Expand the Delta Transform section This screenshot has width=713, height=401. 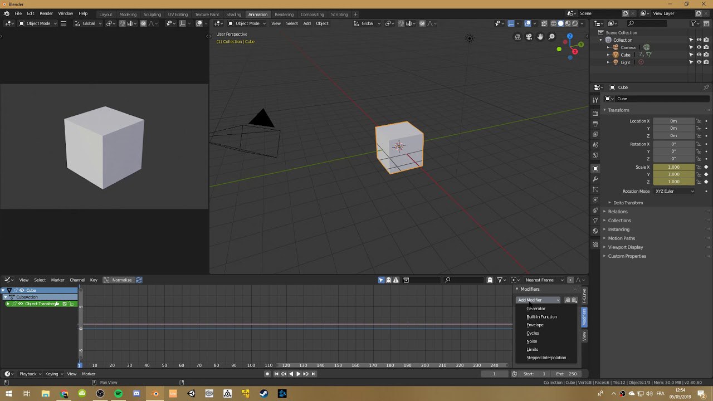627,203
